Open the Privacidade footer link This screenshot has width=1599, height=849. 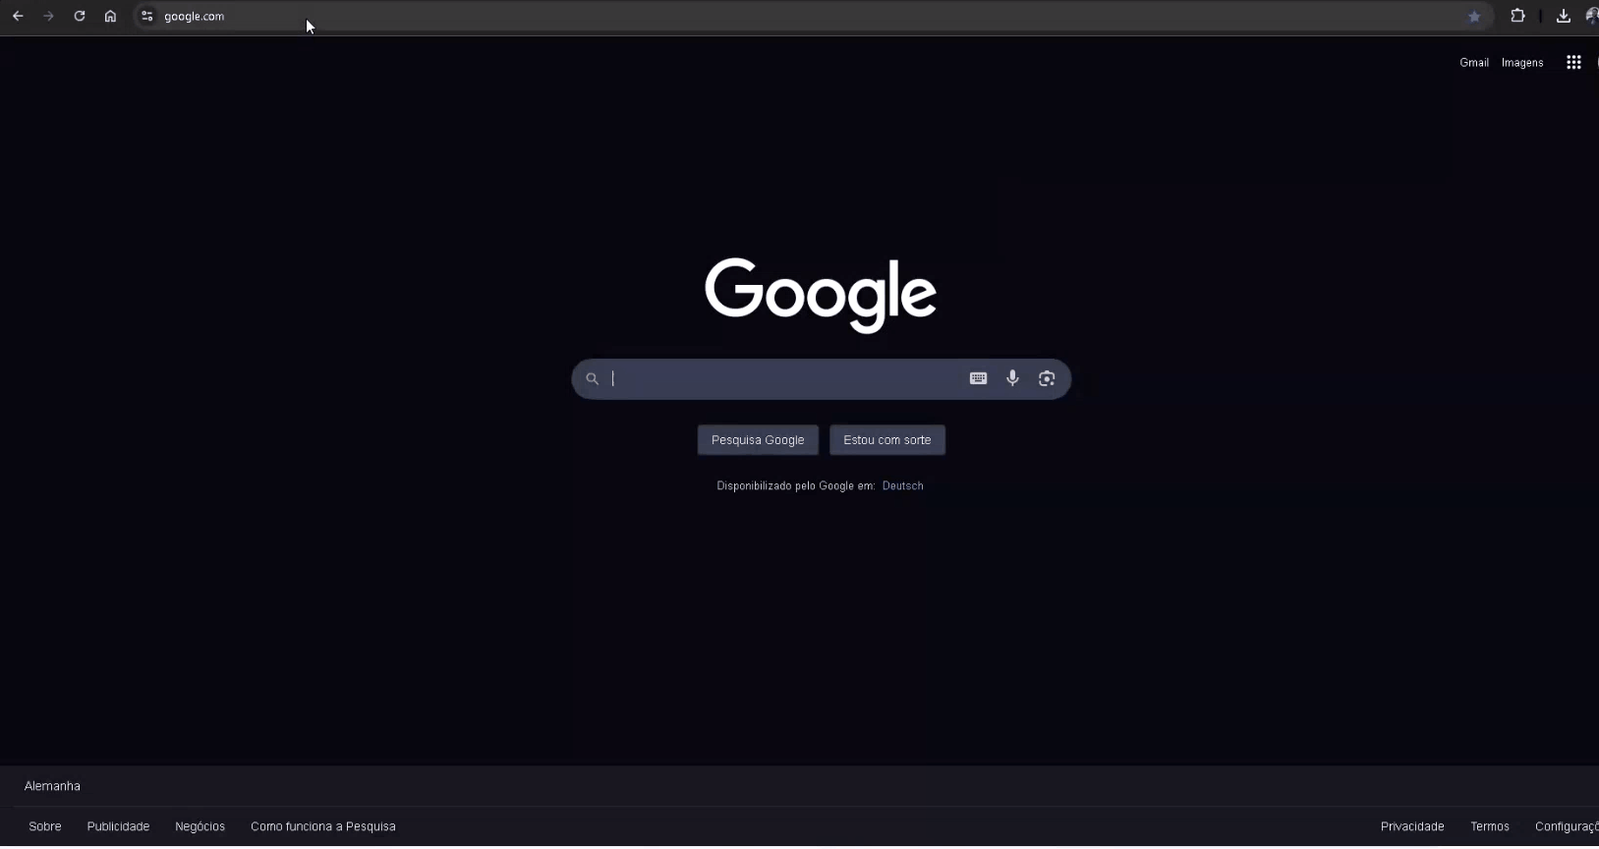click(1412, 827)
